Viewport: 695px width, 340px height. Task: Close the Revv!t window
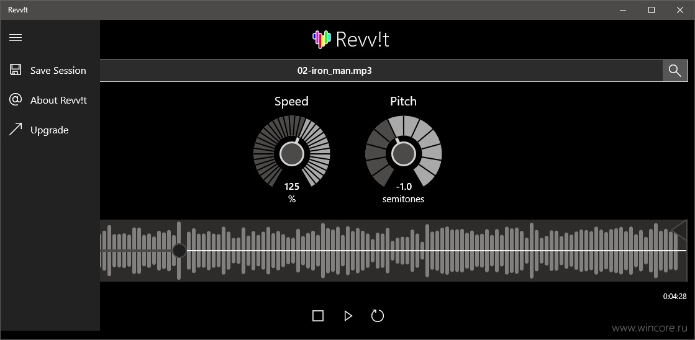(680, 10)
